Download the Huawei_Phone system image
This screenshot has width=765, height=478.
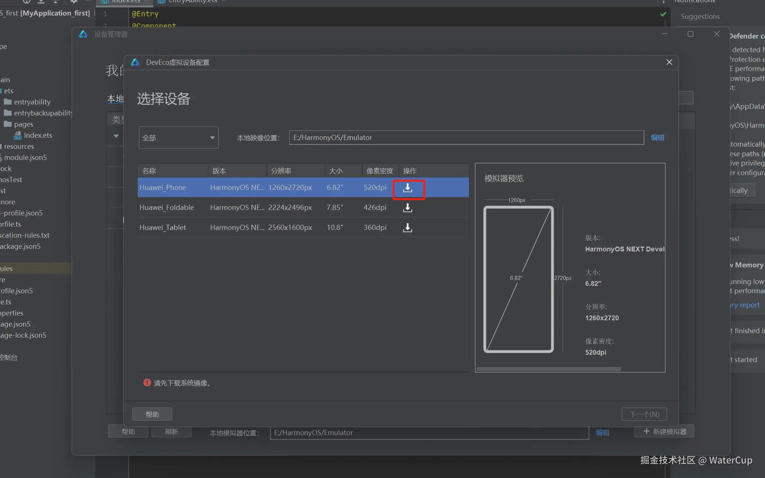(x=407, y=188)
